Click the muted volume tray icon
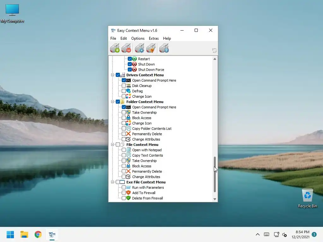This screenshot has width=323, height=242. 285,234
